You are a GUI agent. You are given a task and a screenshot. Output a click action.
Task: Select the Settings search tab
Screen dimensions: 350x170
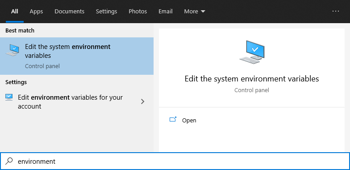[x=106, y=12]
